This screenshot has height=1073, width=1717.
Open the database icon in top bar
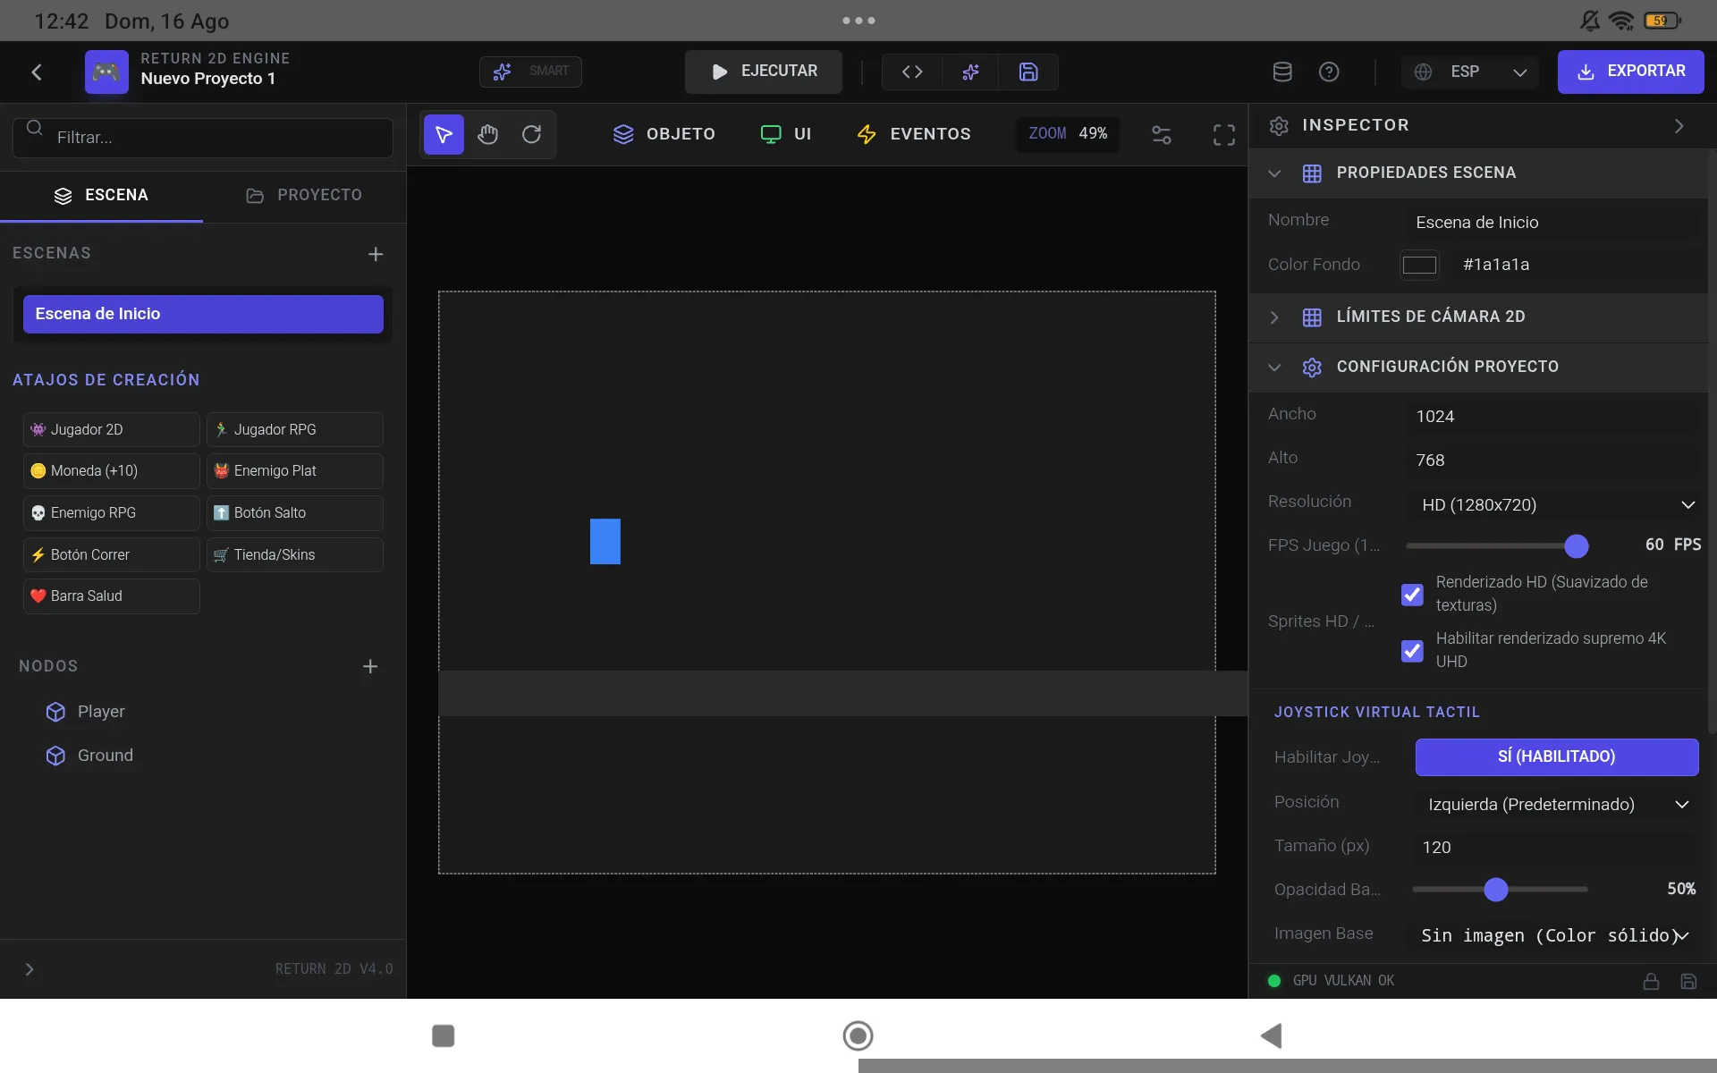coord(1282,72)
